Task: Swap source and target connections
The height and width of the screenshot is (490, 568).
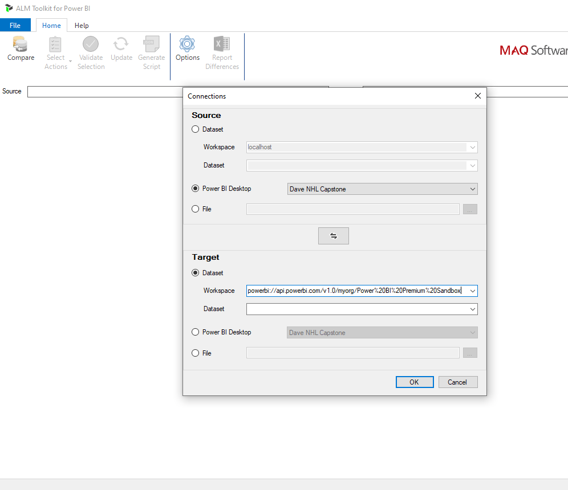Action: click(x=333, y=236)
